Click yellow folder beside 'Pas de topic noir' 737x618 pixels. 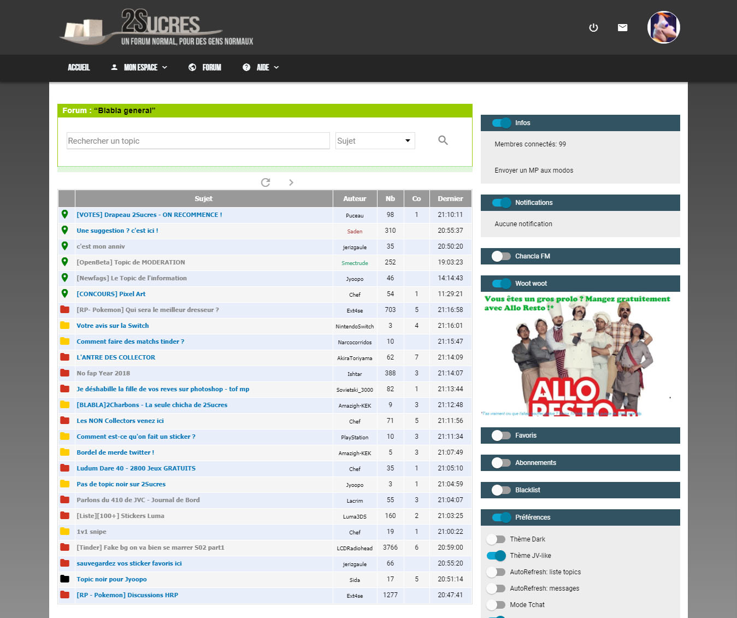coord(64,484)
